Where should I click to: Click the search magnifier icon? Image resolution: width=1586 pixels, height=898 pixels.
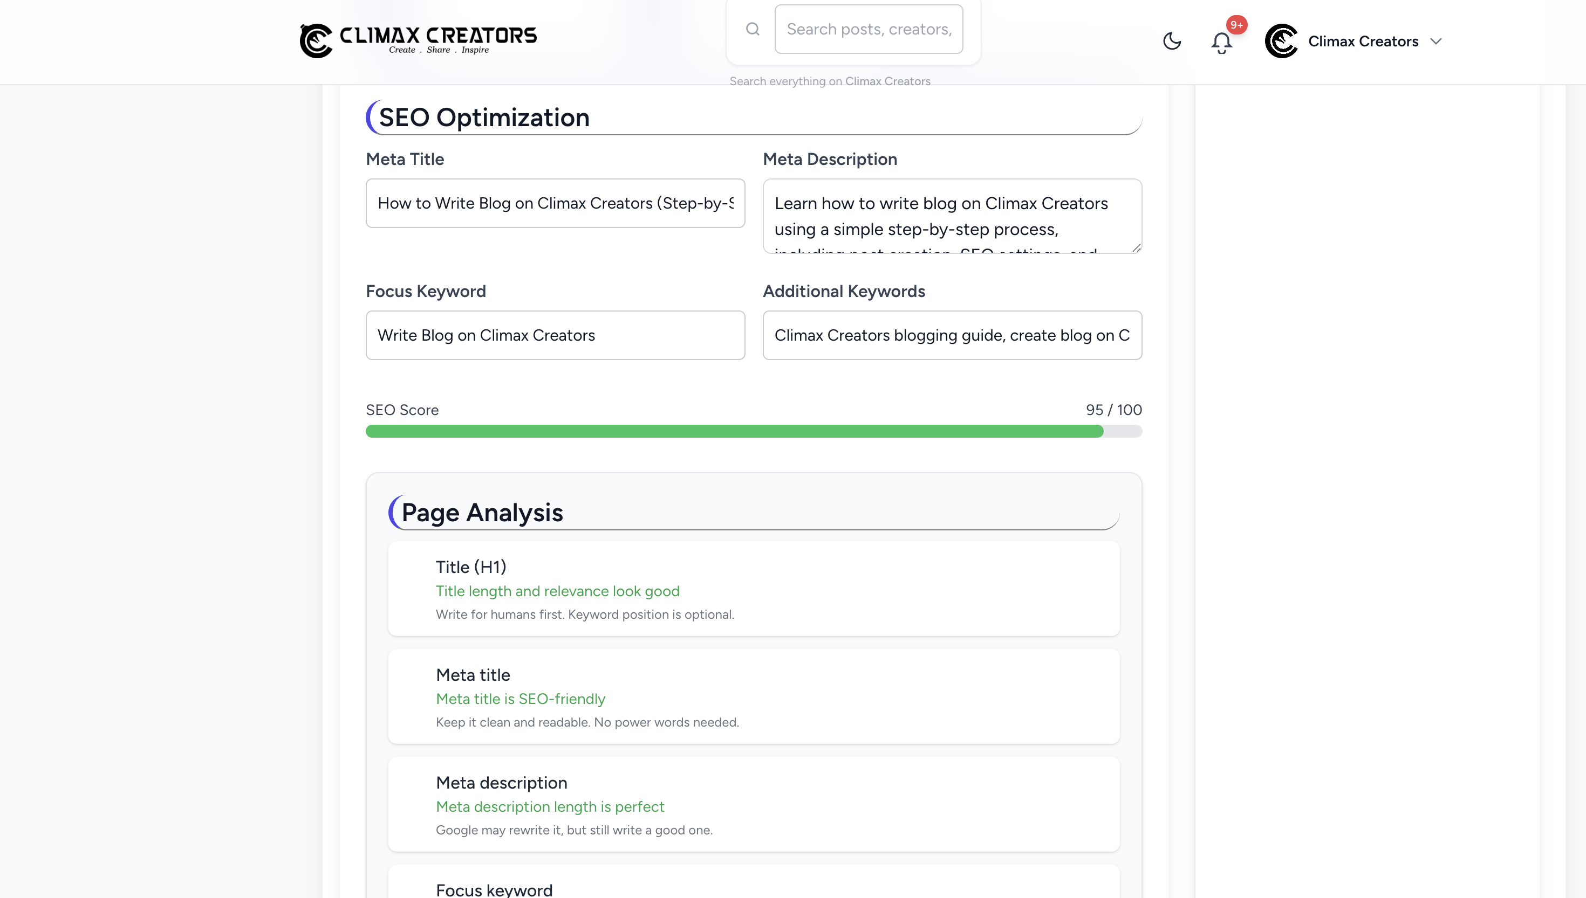tap(752, 29)
